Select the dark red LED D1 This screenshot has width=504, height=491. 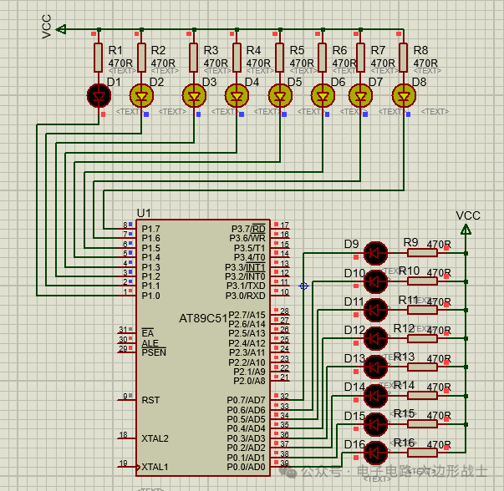pyautogui.click(x=99, y=96)
